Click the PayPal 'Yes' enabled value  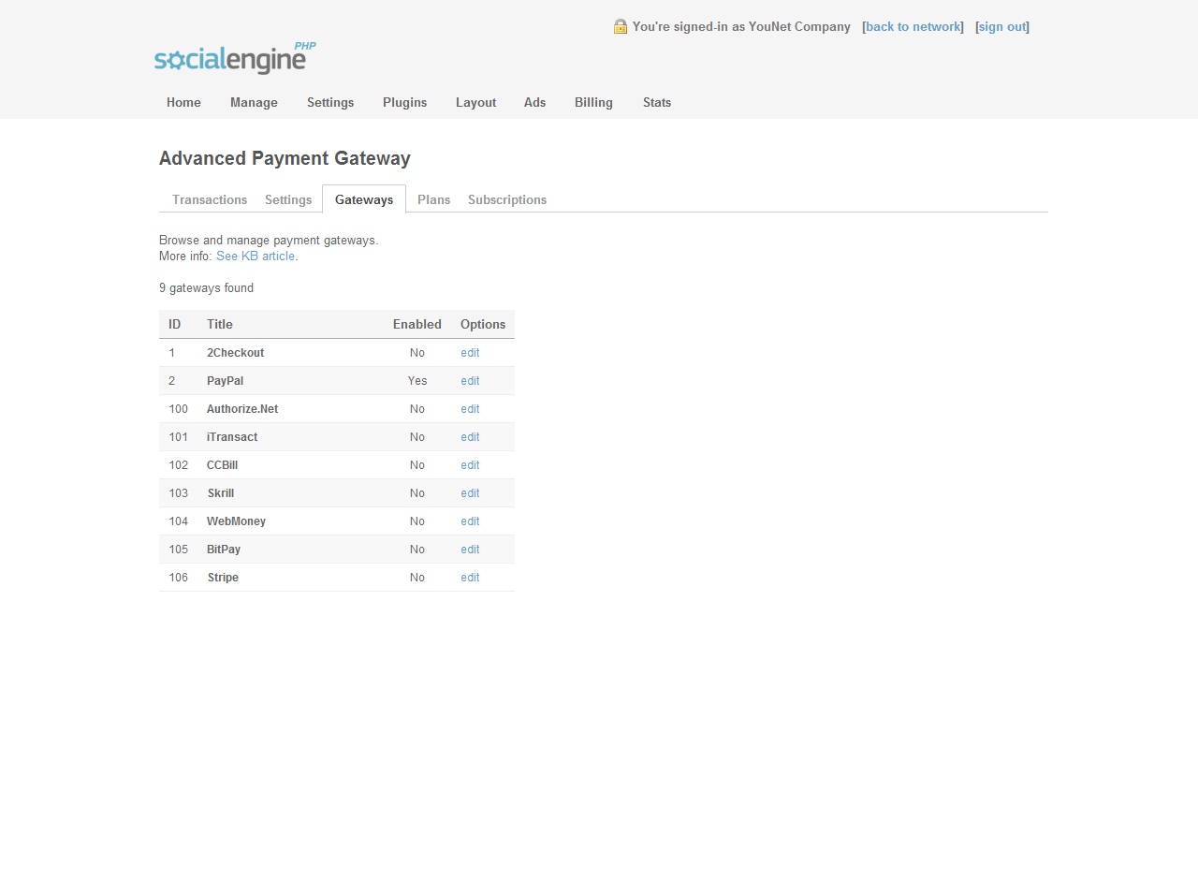coord(417,381)
